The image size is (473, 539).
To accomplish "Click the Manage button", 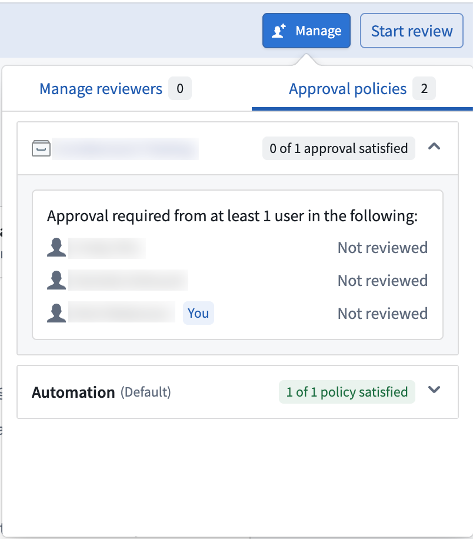I will (307, 31).
